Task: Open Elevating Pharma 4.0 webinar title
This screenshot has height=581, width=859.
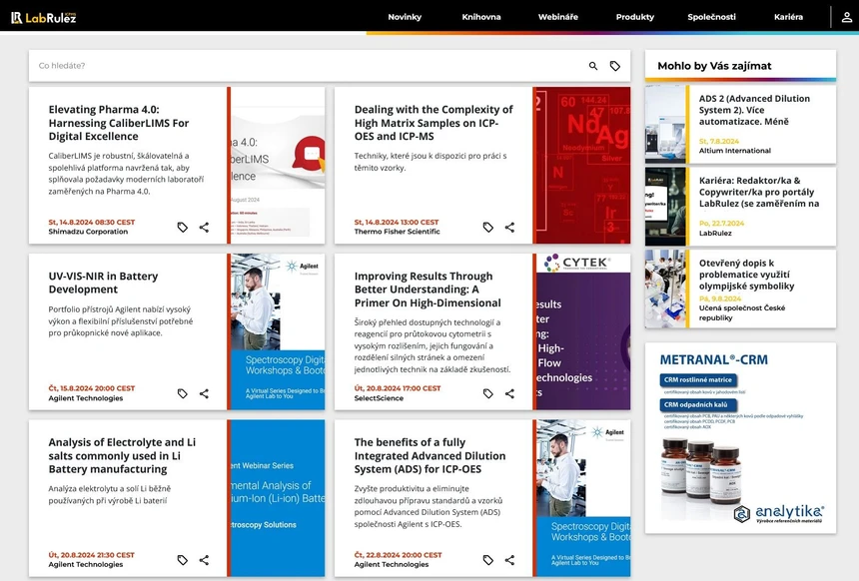Action: pyautogui.click(x=119, y=123)
